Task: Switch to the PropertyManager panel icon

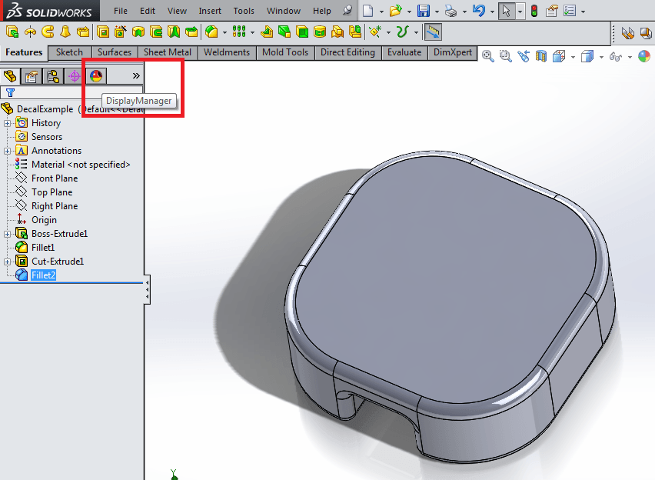Action: pos(31,75)
